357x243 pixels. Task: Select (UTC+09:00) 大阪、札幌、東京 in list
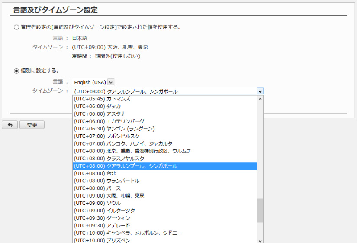tap(164, 196)
